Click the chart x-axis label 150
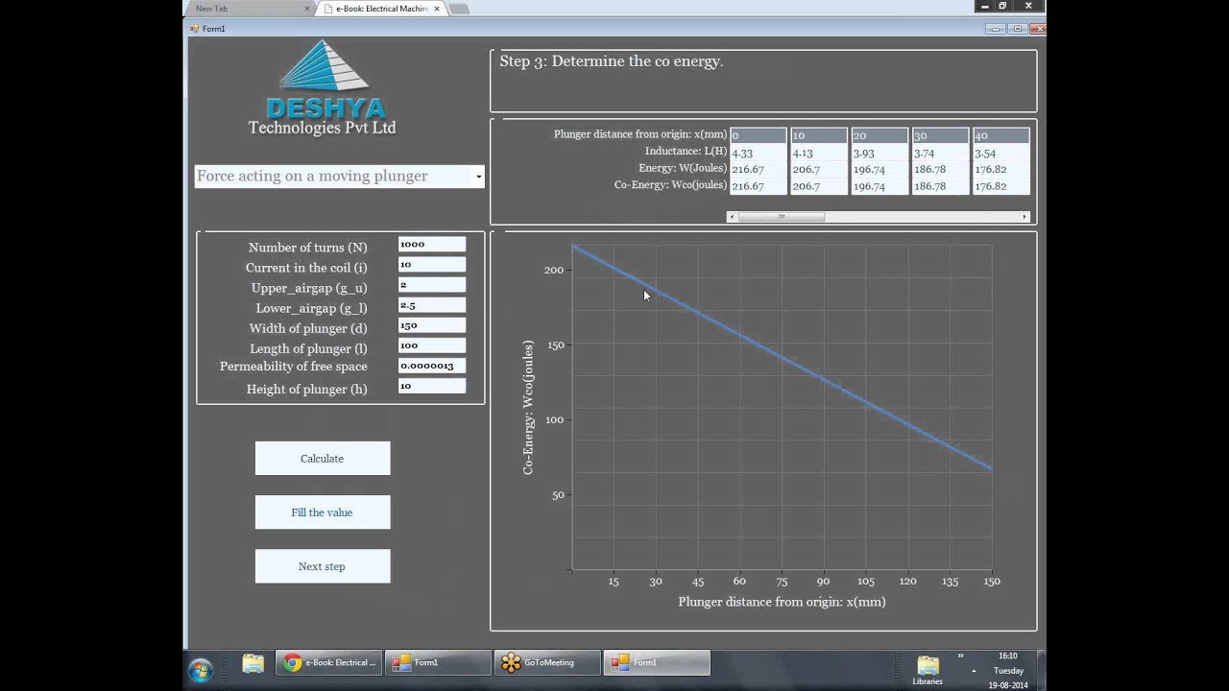Viewport: 1229px width, 691px height. pyautogui.click(x=992, y=582)
